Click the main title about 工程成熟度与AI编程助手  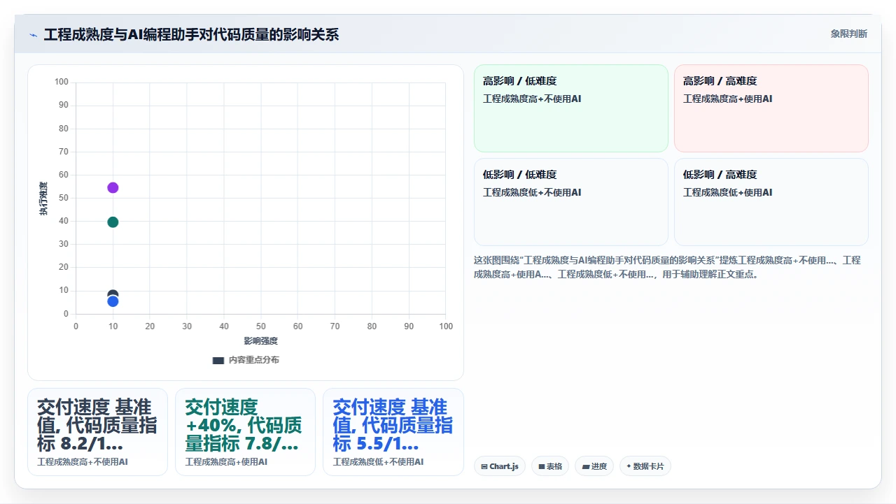click(x=191, y=34)
